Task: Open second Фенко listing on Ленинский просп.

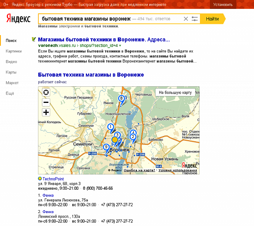Action: (x=48, y=212)
